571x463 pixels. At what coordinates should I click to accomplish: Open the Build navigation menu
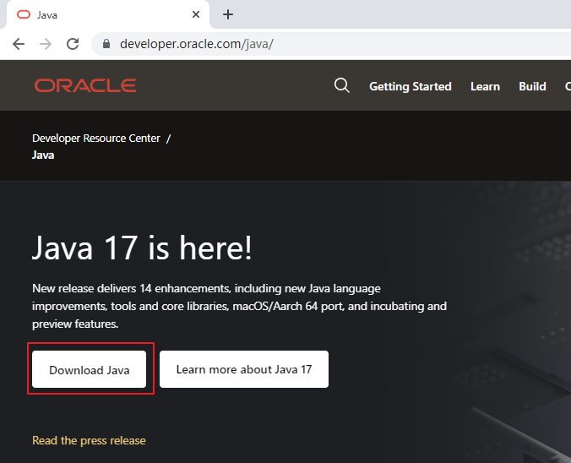coord(532,86)
